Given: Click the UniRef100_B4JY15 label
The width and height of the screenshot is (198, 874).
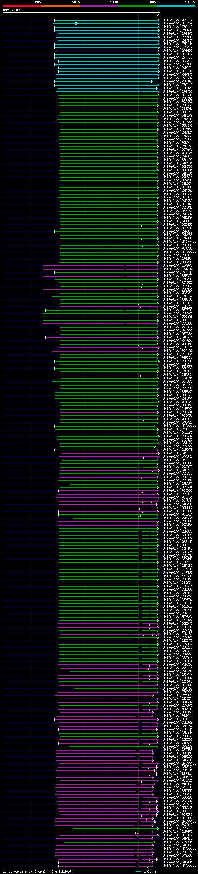Looking at the screenshot, I should pos(177,777).
